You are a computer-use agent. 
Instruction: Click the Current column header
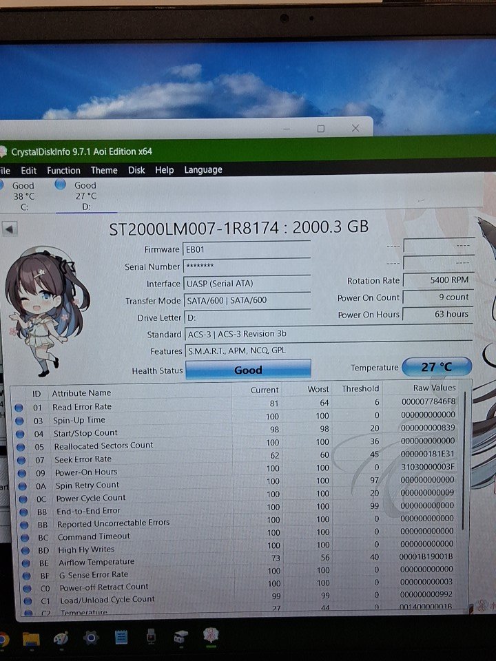tap(265, 390)
